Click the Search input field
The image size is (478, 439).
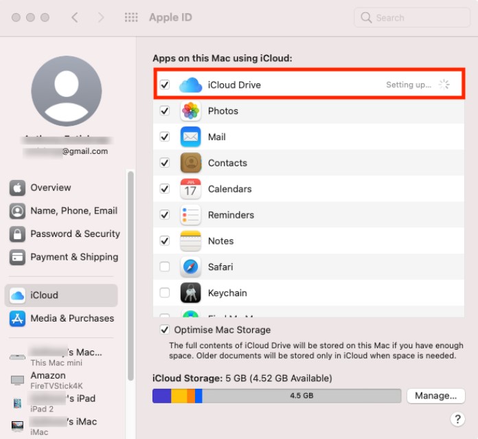click(x=412, y=17)
